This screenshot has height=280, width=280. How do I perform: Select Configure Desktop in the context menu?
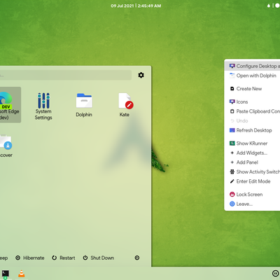(x=252, y=66)
